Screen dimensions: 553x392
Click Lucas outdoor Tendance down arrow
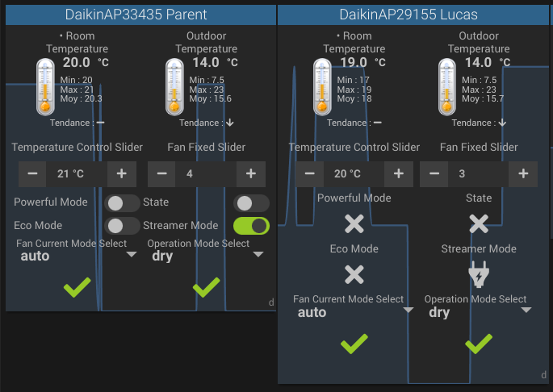tap(502, 123)
